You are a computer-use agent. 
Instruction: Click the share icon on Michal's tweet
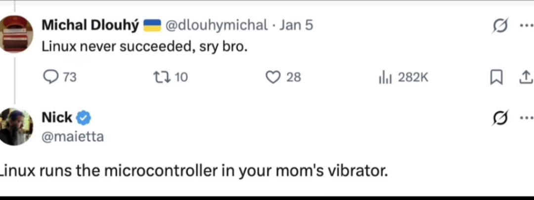[x=526, y=77]
